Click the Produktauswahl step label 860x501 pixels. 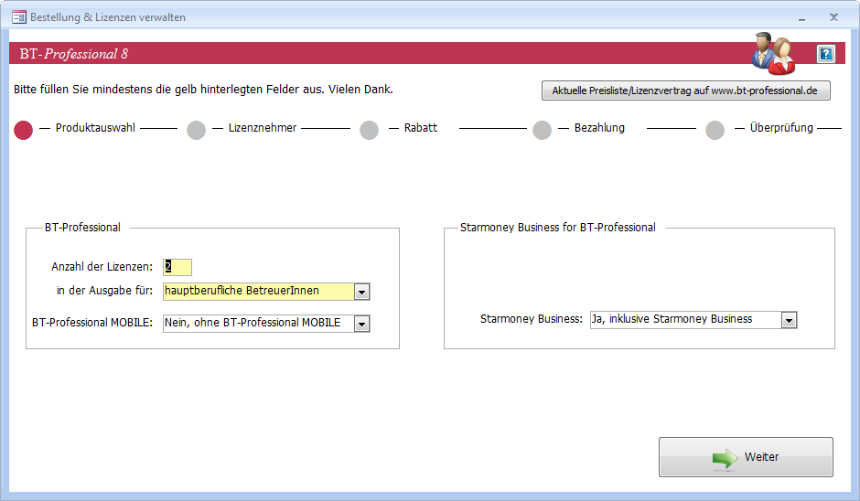point(95,128)
